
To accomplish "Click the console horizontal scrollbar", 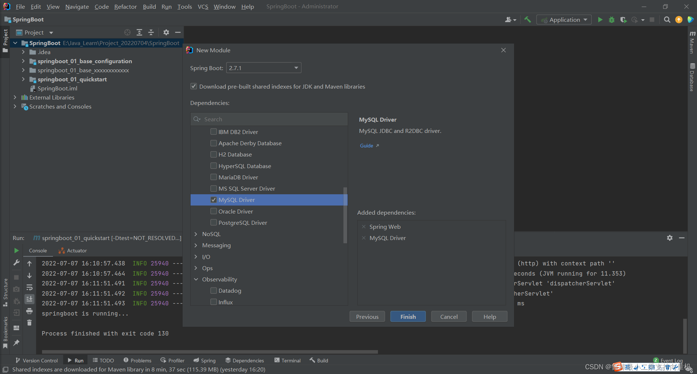I will point(210,352).
